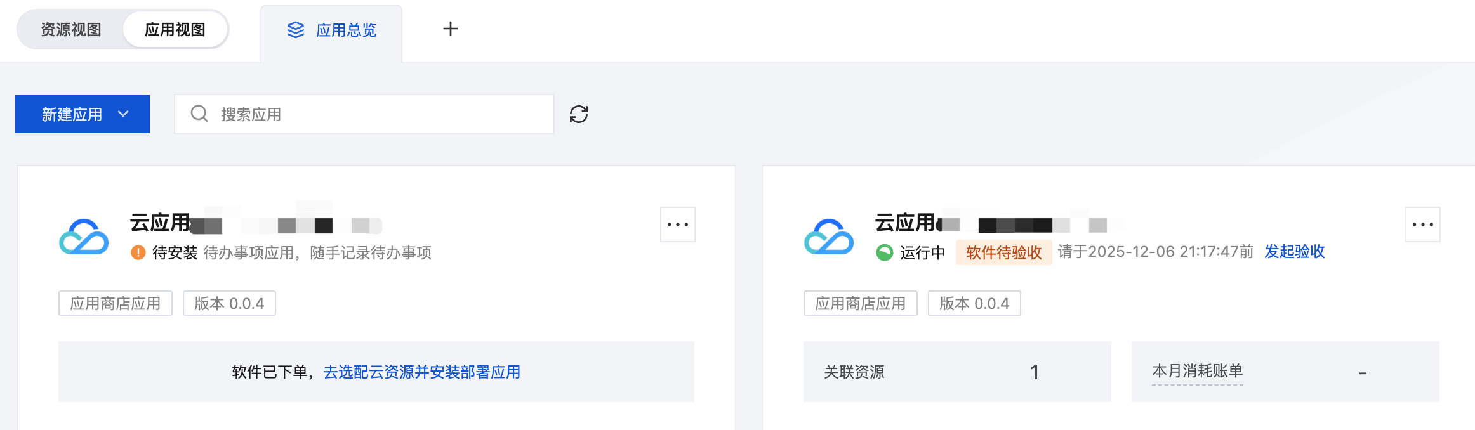
Task: Expand the 新建应用 dropdown
Action: point(83,114)
